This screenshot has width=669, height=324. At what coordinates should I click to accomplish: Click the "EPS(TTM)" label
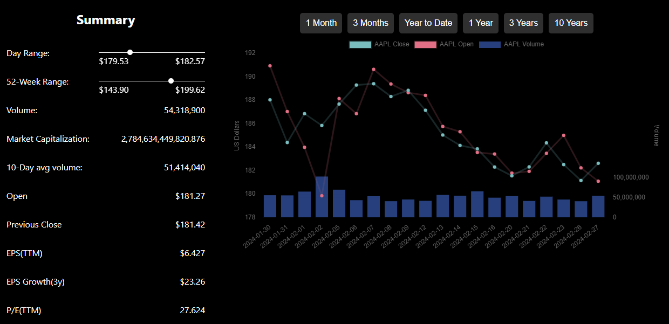24,253
